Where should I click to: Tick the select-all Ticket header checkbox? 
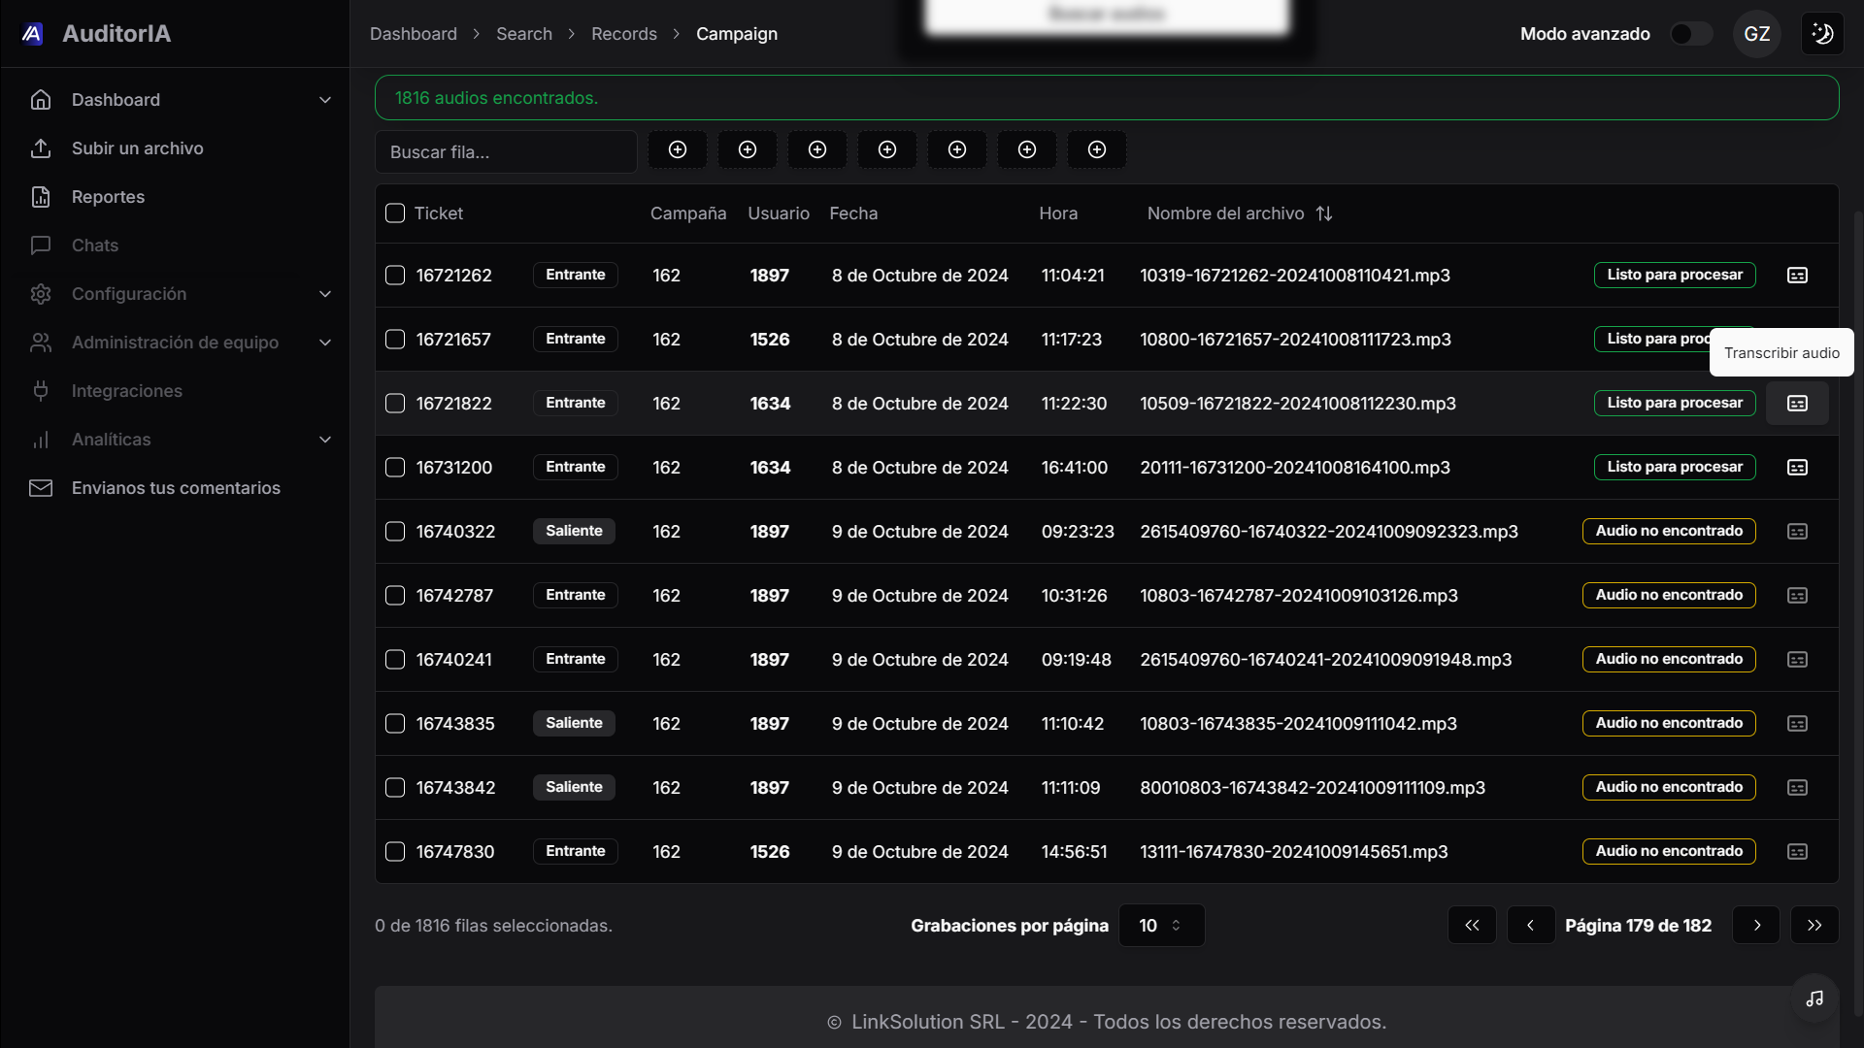coord(395,213)
